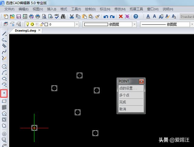Viewport: 194px width, 147px height.
Task: Select the Ellipse tool
Action: pos(4,79)
